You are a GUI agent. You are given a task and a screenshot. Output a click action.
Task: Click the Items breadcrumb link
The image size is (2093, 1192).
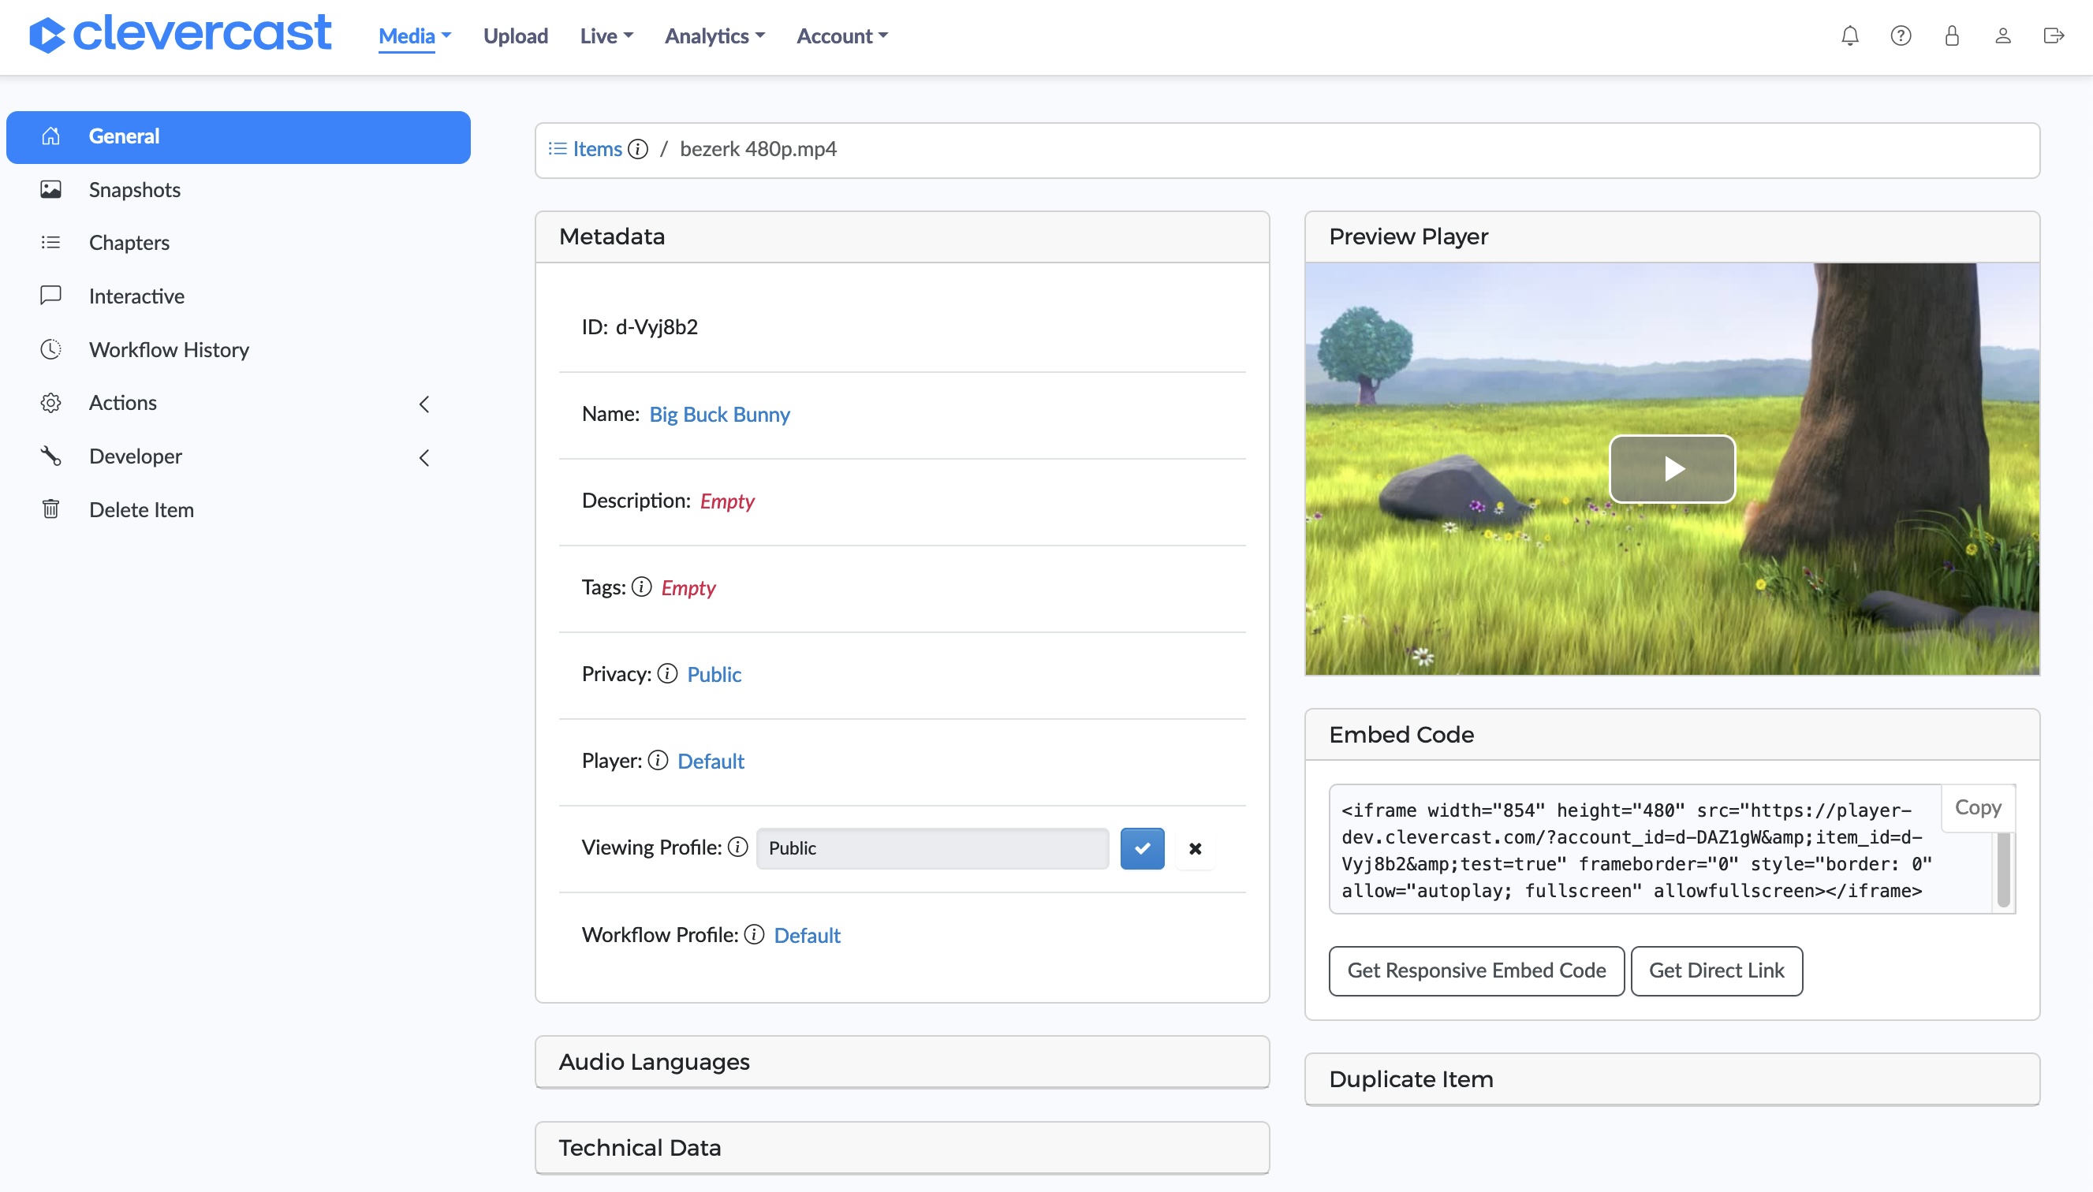point(598,149)
